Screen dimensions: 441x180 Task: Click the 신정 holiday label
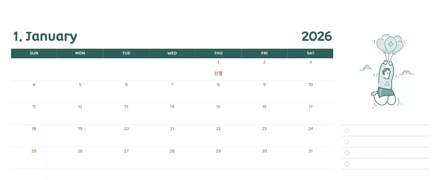218,73
